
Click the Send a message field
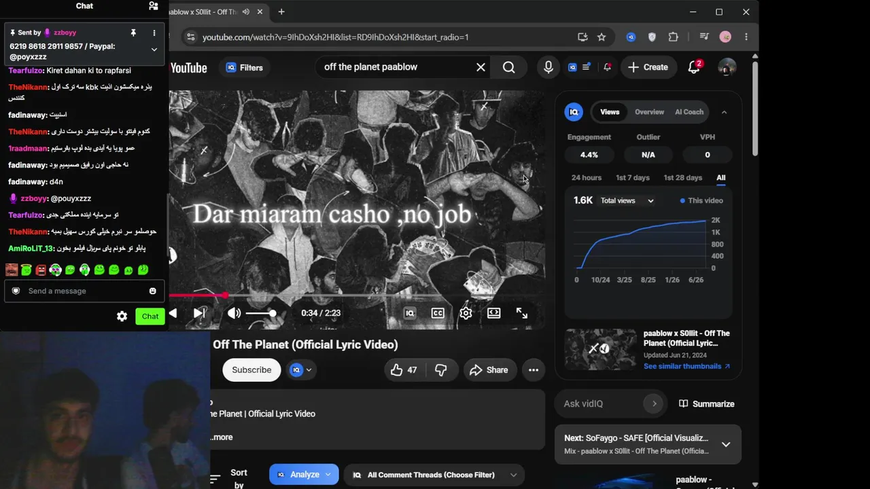84,291
